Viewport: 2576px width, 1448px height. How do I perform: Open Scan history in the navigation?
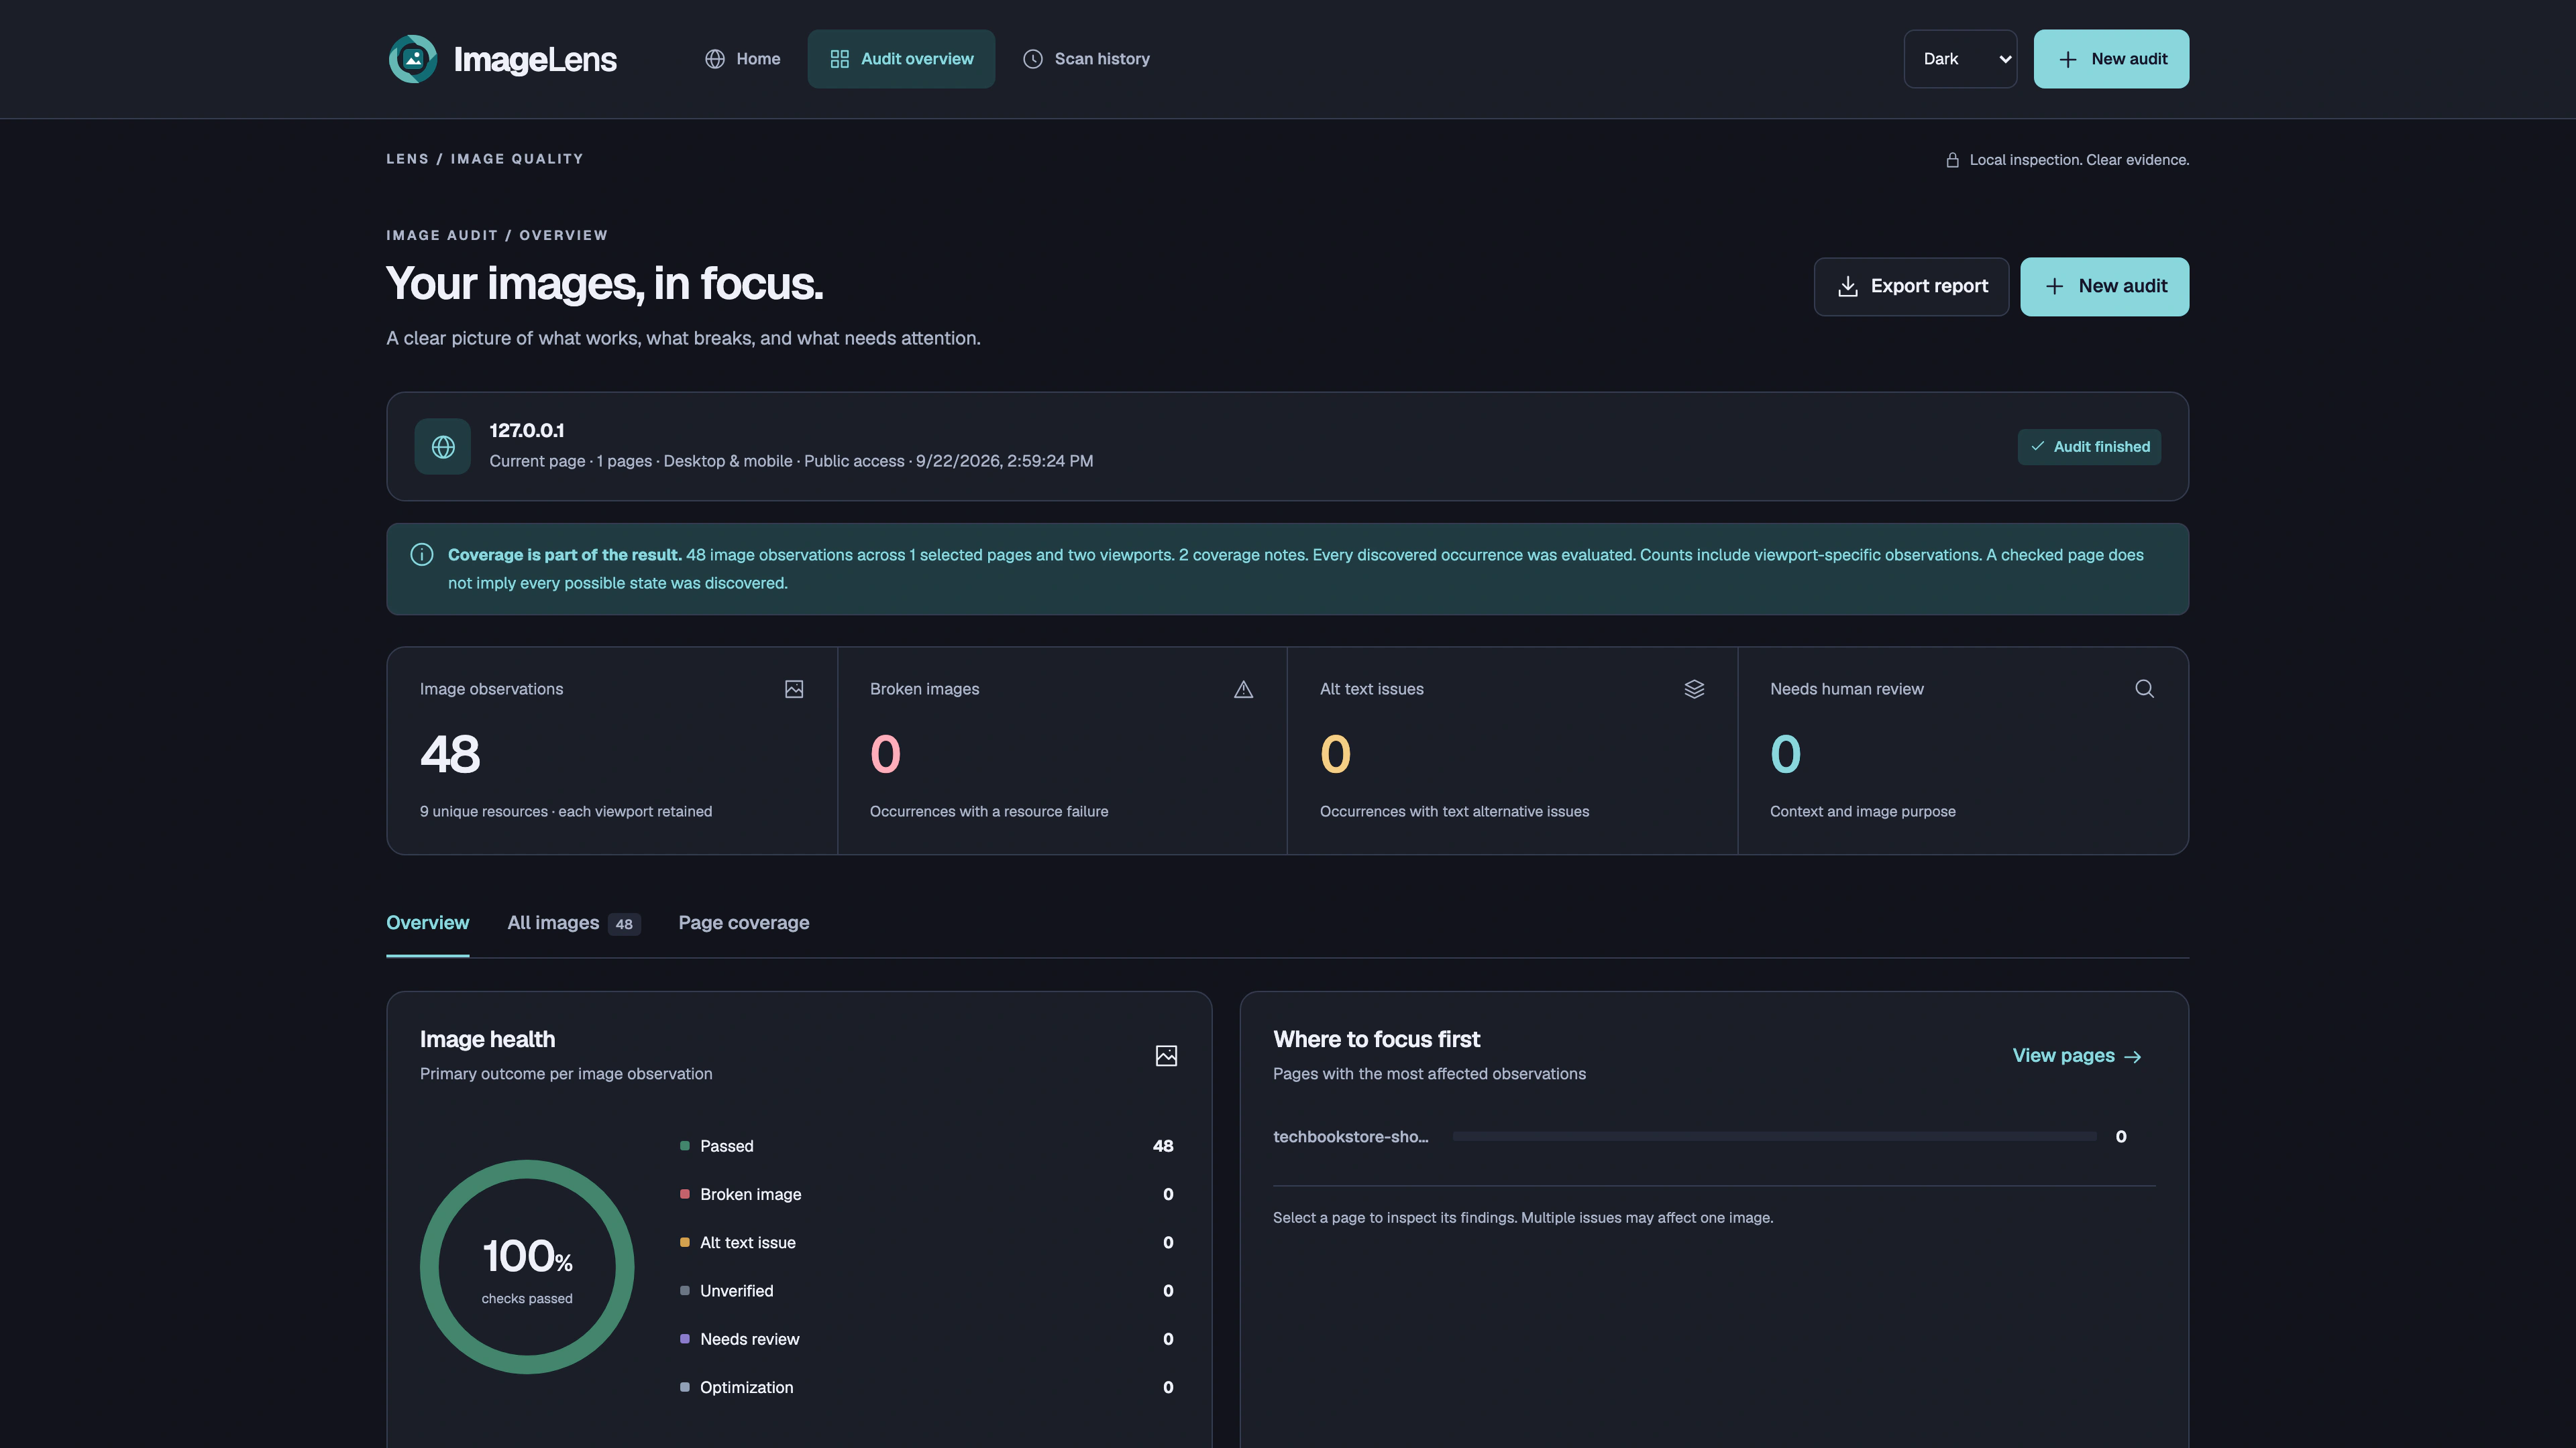[x=1086, y=59]
